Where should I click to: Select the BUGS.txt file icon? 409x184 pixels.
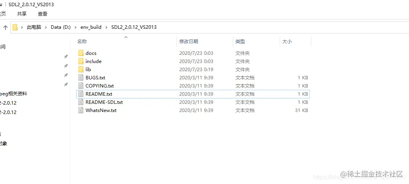click(81, 77)
